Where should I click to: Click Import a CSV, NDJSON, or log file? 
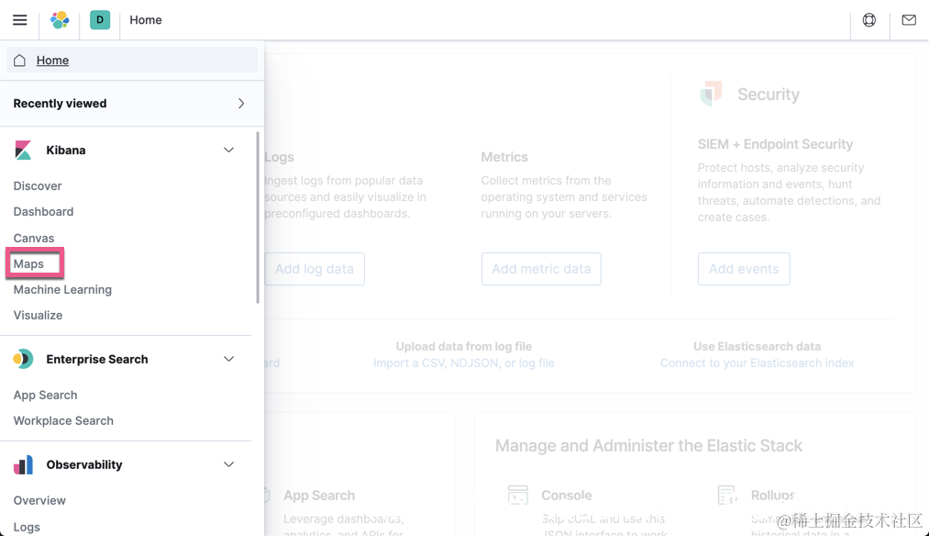(464, 363)
